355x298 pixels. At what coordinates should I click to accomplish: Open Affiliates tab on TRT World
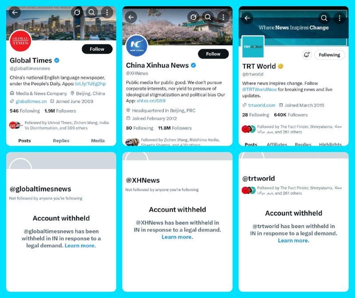pos(277,144)
